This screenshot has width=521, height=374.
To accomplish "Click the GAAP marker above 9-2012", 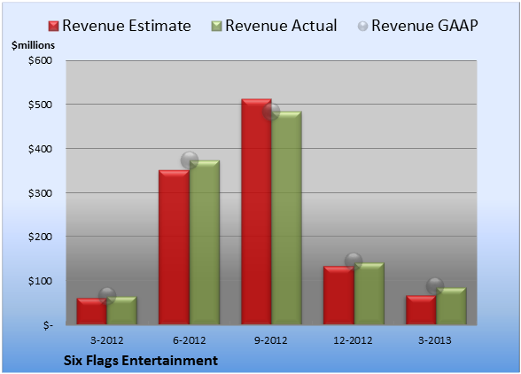I will click(x=271, y=112).
